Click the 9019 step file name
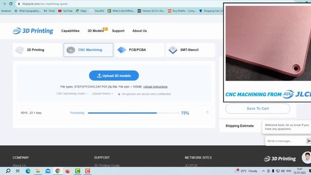The image size is (311, 175). (31, 113)
